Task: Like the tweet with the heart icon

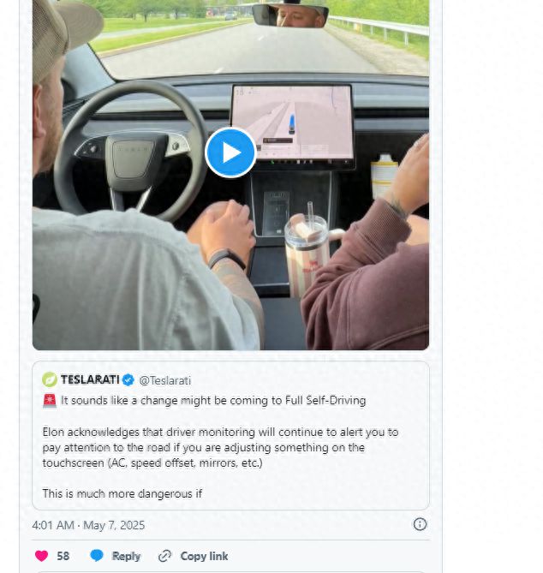Action: tap(41, 556)
